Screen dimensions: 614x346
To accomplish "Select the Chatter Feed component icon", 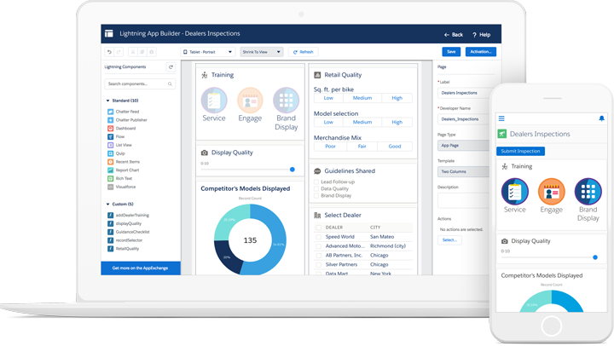I will coord(111,112).
